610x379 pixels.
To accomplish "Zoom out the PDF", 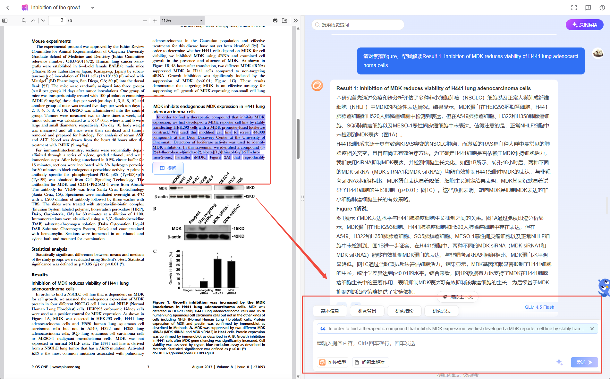I will coord(145,21).
